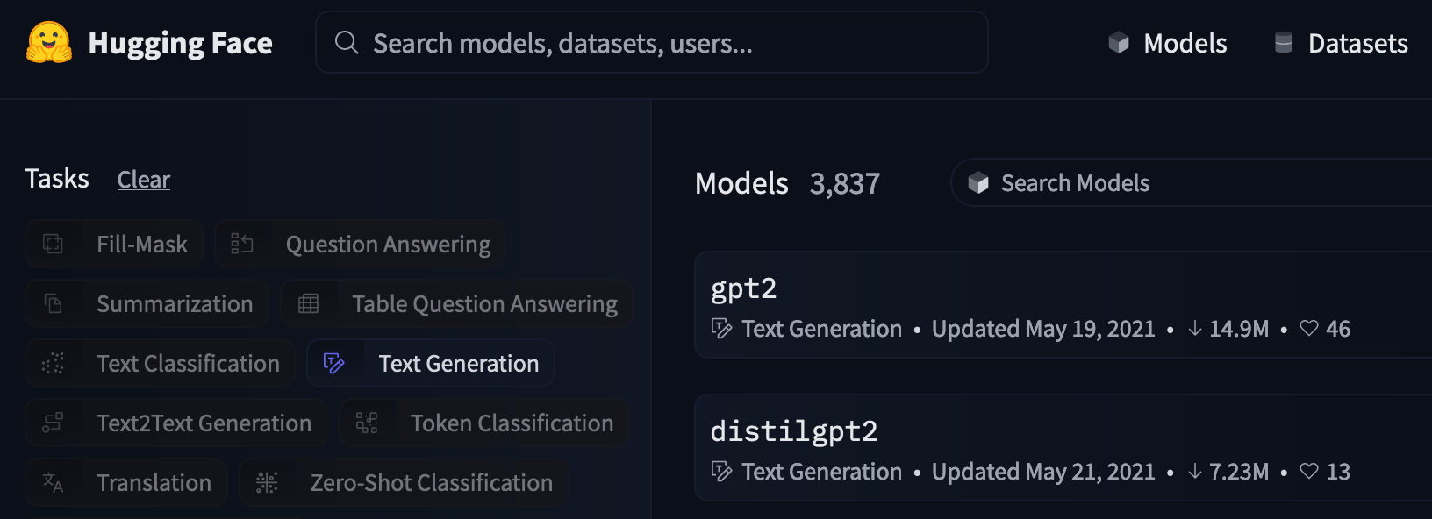The image size is (1432, 519).
Task: Click the Zero-Shot Classification task icon
Action: click(267, 482)
